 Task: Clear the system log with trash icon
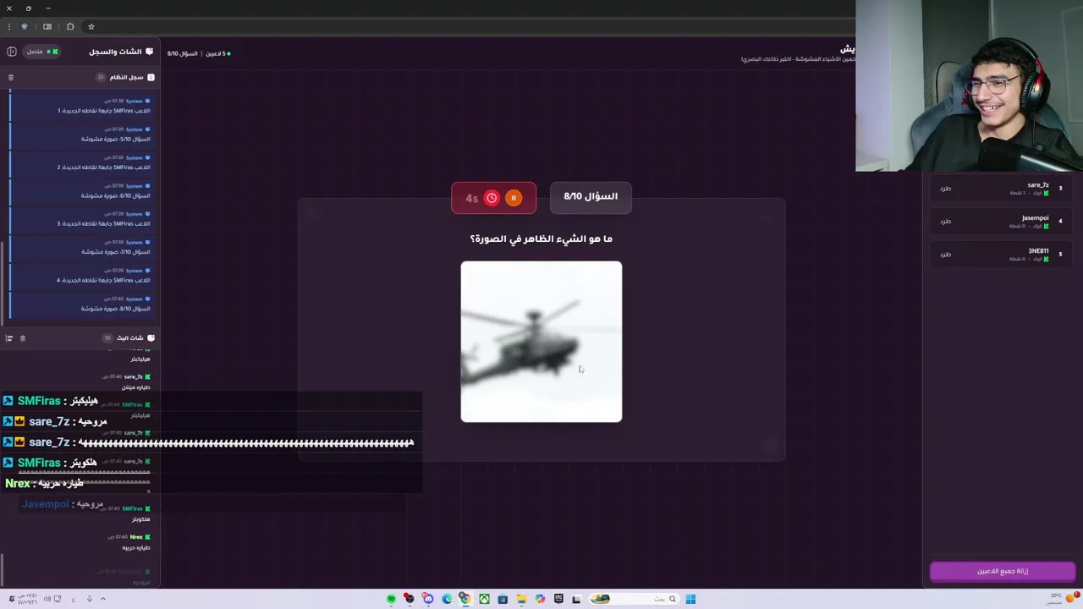[x=11, y=77]
